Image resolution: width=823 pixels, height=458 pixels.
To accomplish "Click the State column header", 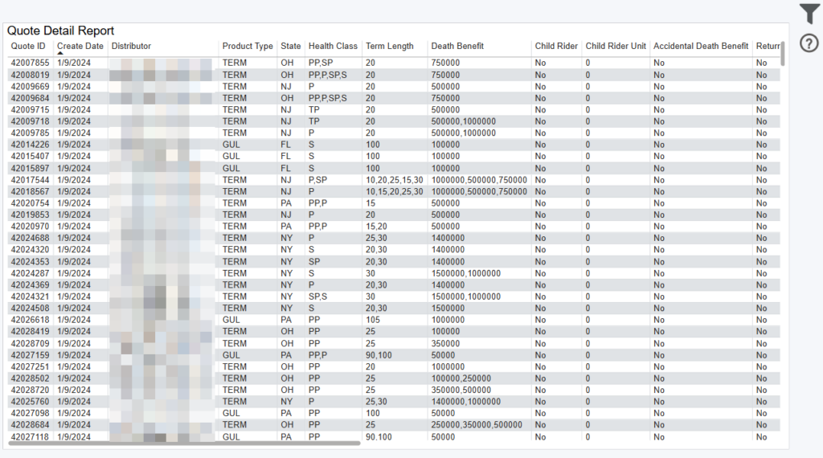I will (290, 46).
